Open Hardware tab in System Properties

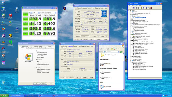[41, 48]
